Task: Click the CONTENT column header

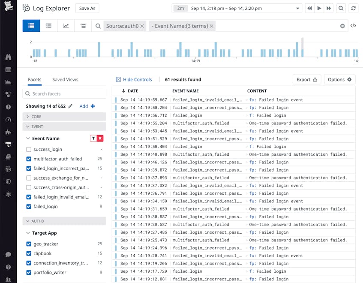Action: point(257,91)
